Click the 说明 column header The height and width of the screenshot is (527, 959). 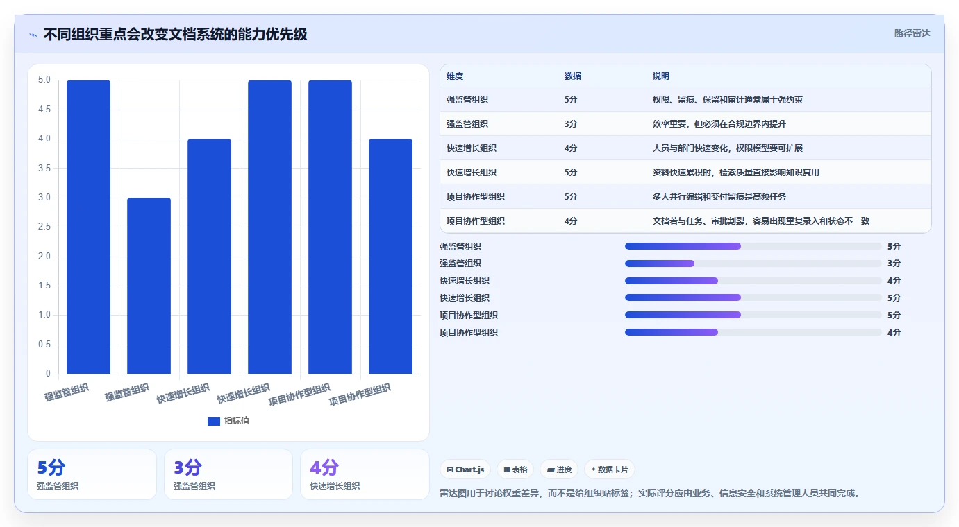tap(661, 76)
